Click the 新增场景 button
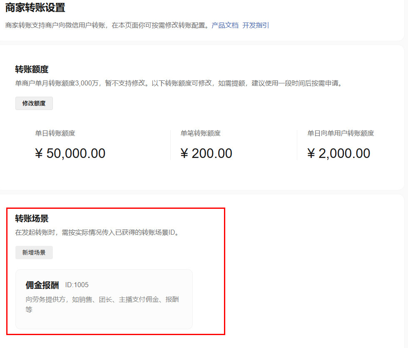 [x=34, y=253]
